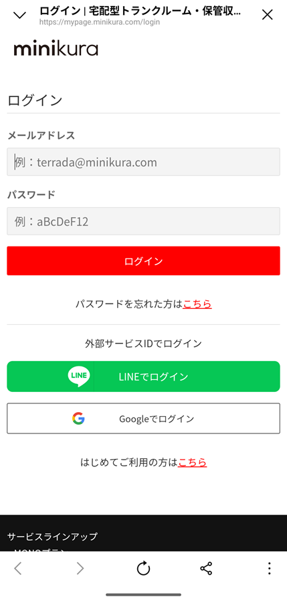Click the minikura logo
This screenshot has height=603, width=287.
56,49
